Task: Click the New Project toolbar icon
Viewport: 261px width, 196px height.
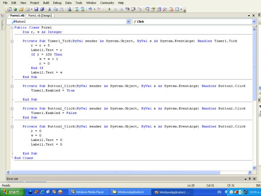Action: click(9, 9)
